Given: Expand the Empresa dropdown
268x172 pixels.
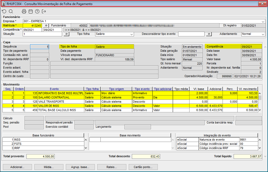Looking at the screenshot, I should (x=263, y=21).
